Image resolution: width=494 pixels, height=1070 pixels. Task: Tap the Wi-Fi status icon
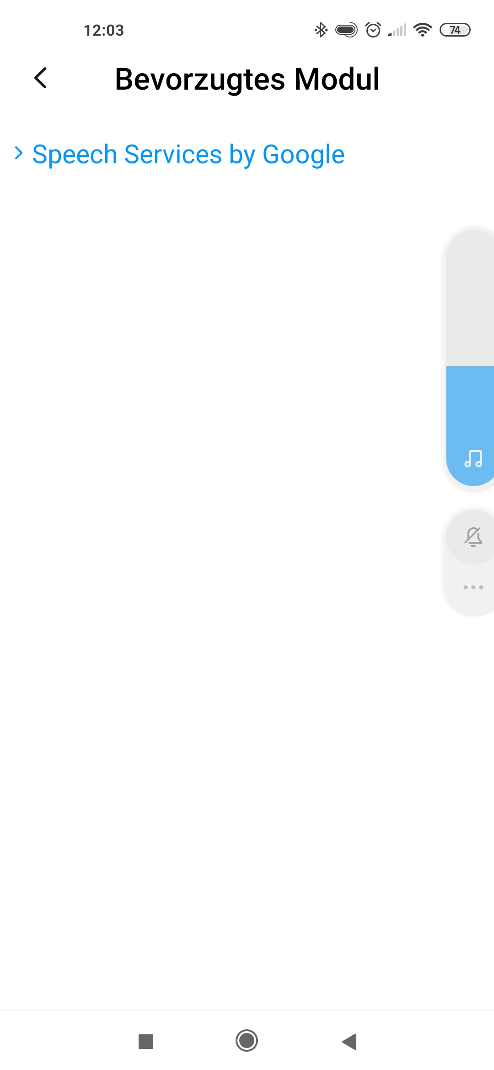(422, 30)
